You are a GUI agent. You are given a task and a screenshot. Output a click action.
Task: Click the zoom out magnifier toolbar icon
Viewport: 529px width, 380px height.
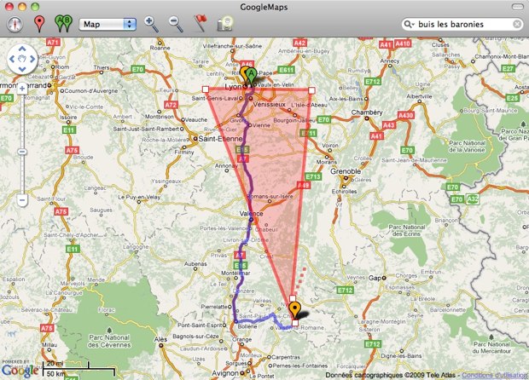click(x=176, y=24)
